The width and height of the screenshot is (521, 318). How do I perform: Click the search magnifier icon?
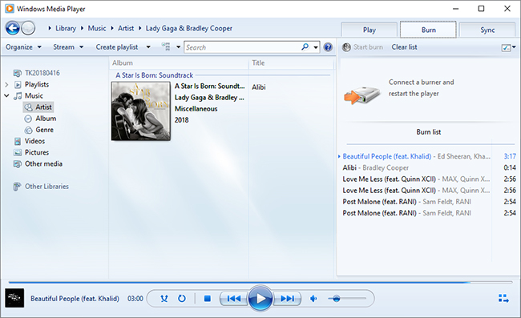[305, 47]
